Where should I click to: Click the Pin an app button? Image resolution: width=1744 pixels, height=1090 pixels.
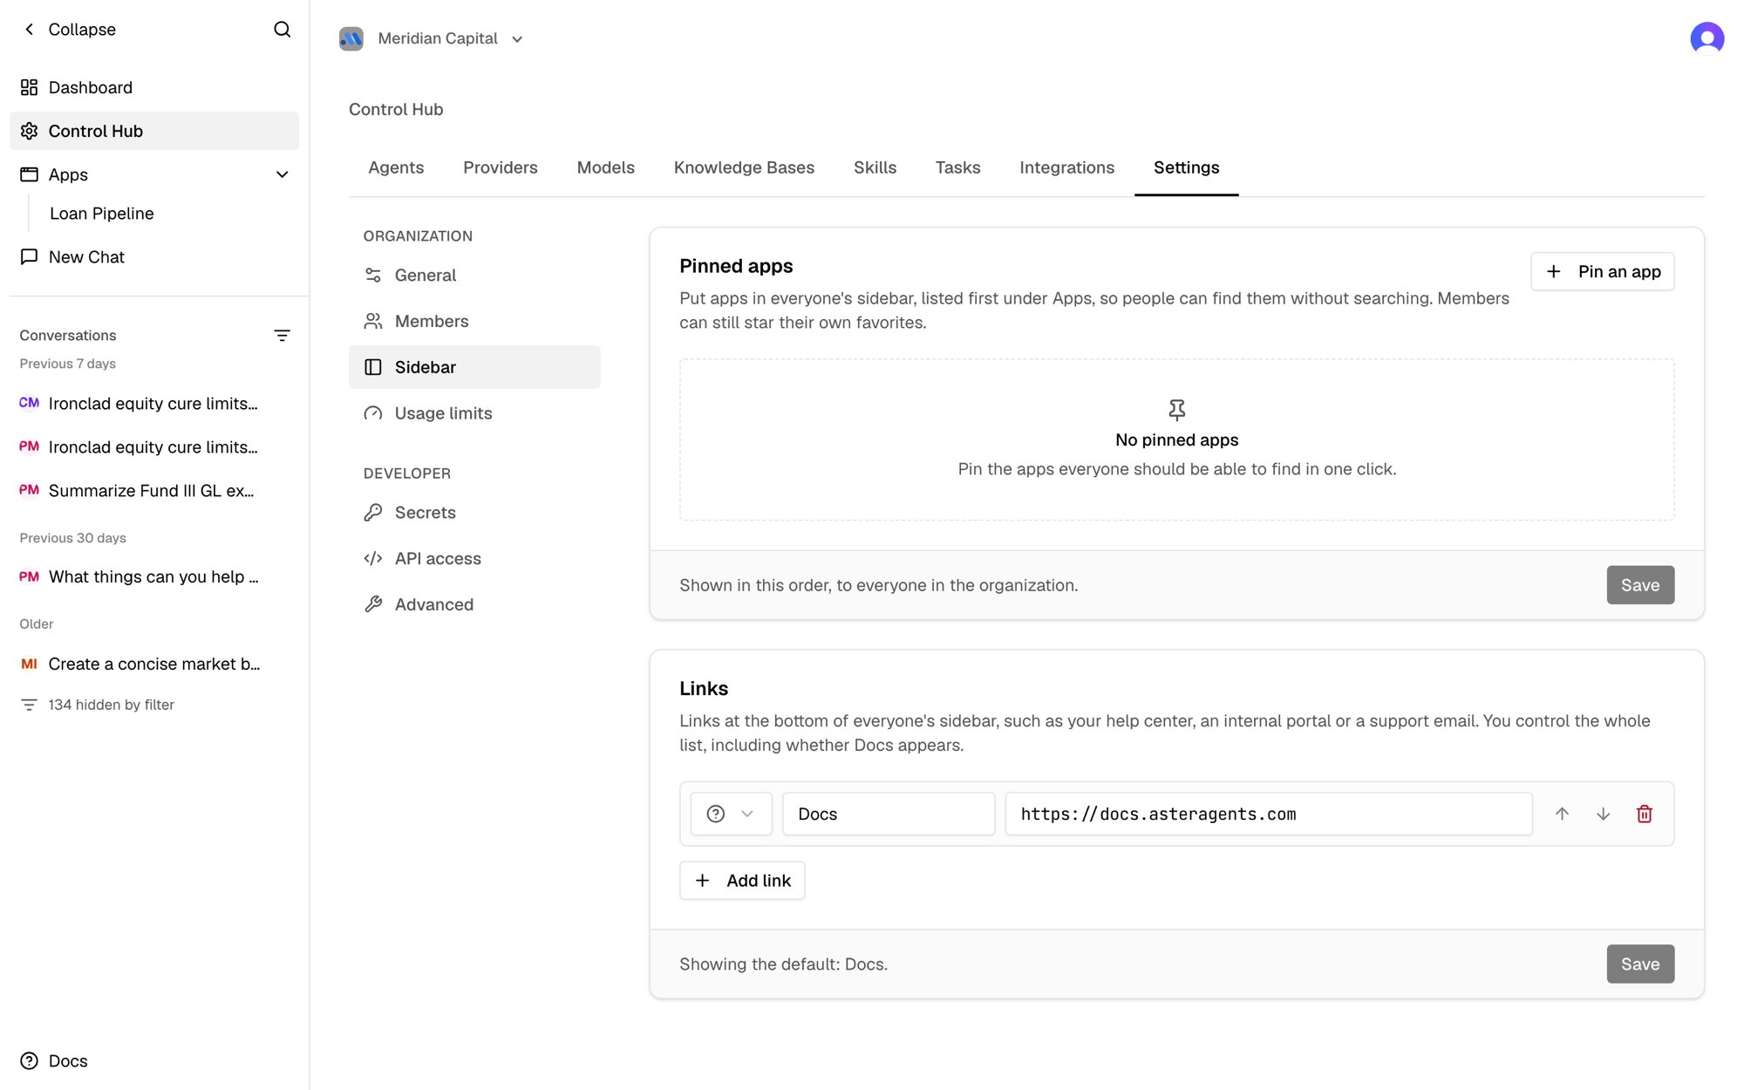(x=1603, y=271)
